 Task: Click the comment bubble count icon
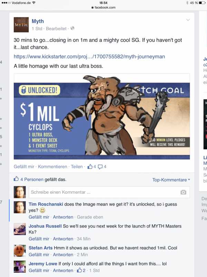coord(100,167)
